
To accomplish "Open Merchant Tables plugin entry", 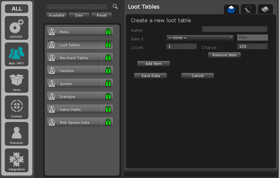I will 74,58.
